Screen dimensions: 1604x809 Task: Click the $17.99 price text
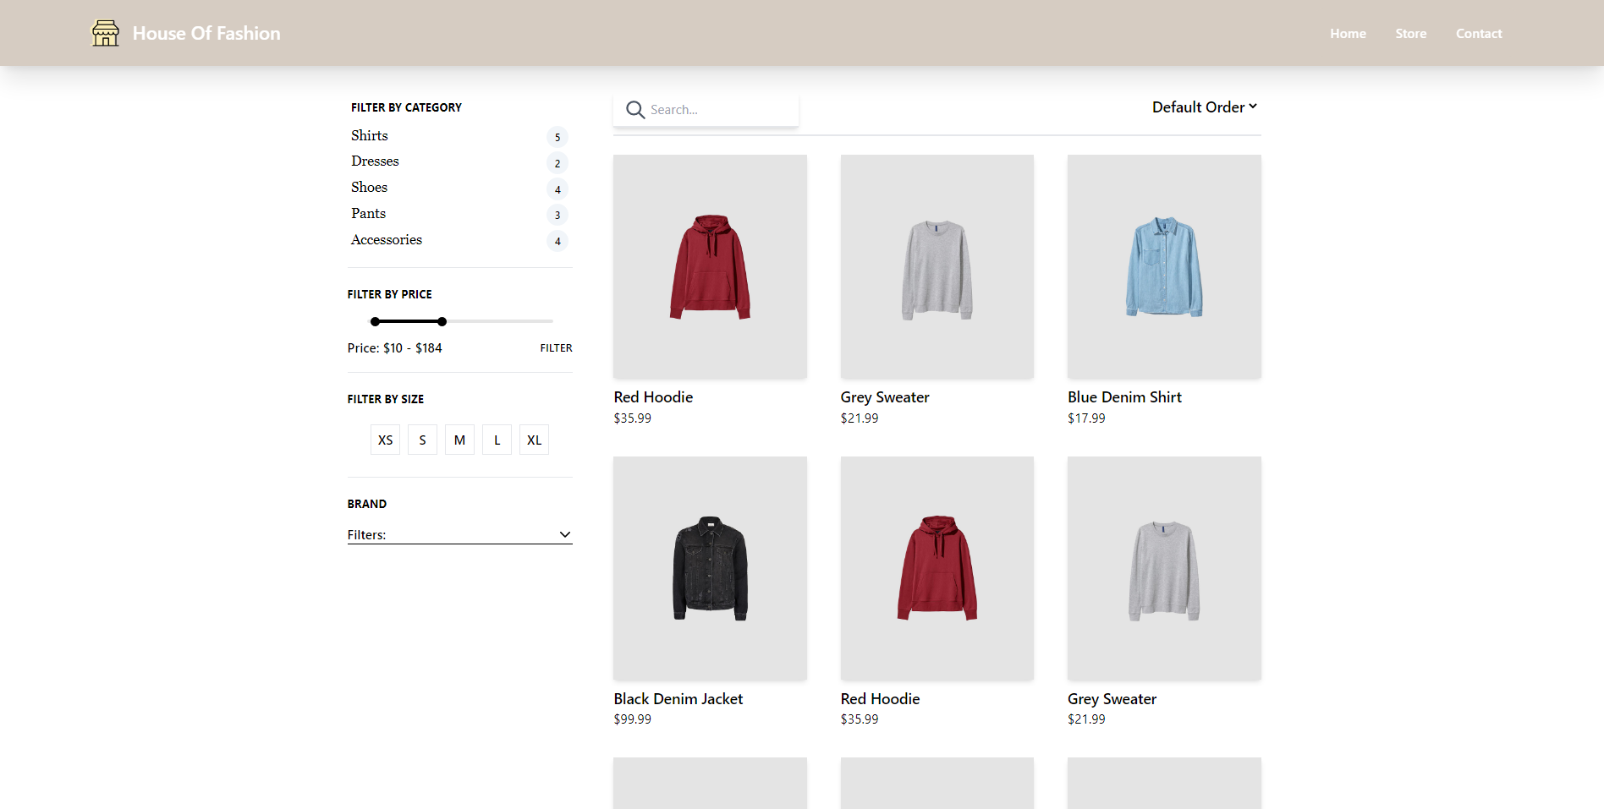[x=1086, y=418]
